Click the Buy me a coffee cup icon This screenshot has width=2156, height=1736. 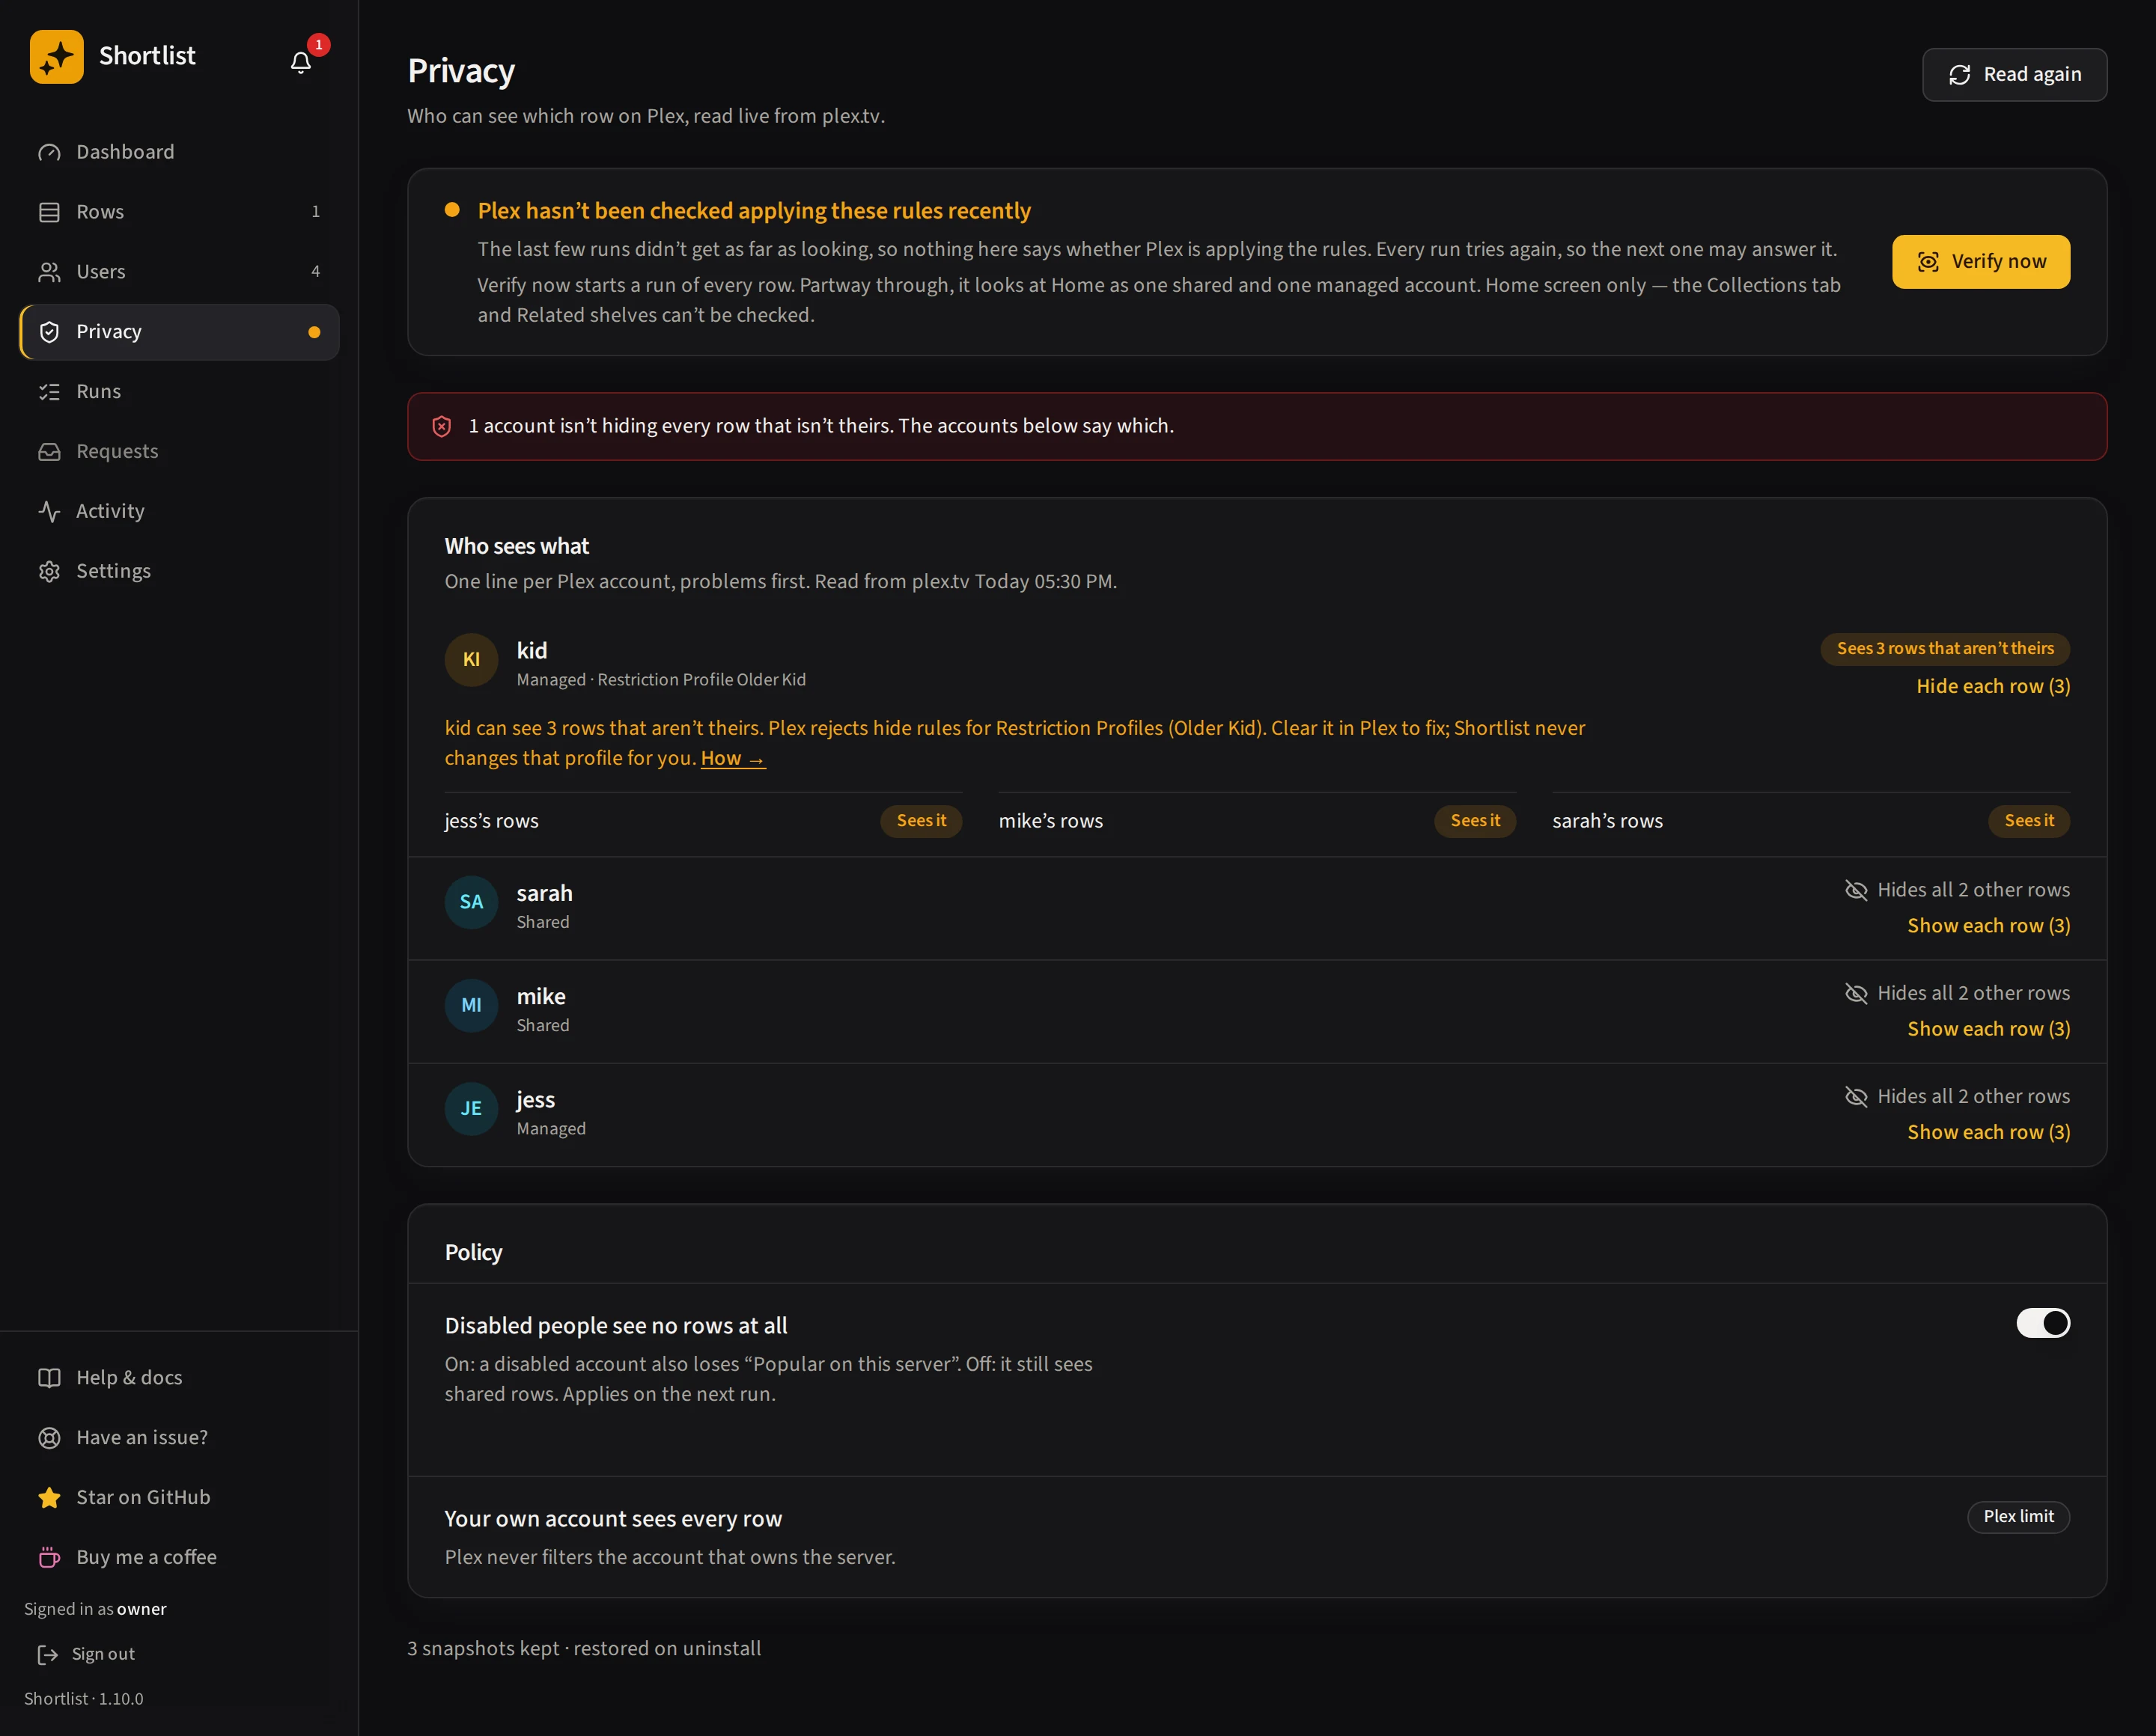[x=49, y=1558]
